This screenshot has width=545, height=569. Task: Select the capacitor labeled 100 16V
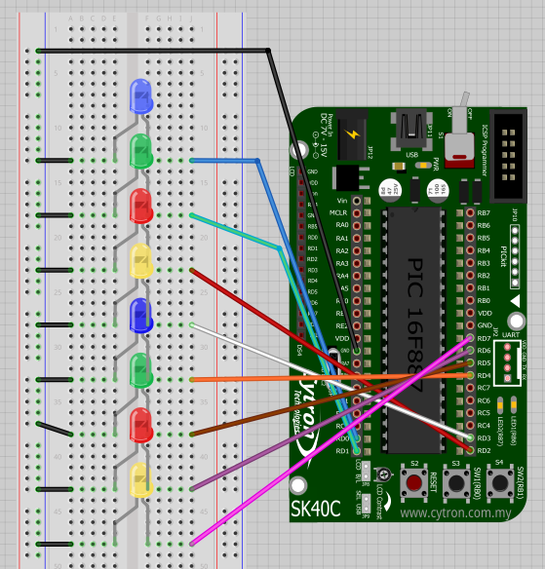(438, 190)
